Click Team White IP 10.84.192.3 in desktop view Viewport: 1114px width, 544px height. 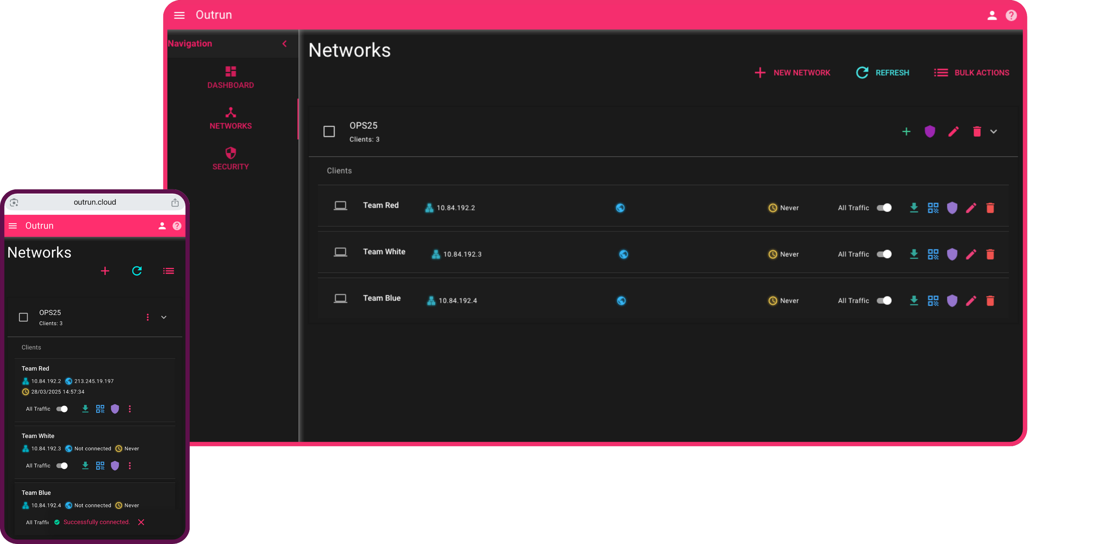[462, 254]
